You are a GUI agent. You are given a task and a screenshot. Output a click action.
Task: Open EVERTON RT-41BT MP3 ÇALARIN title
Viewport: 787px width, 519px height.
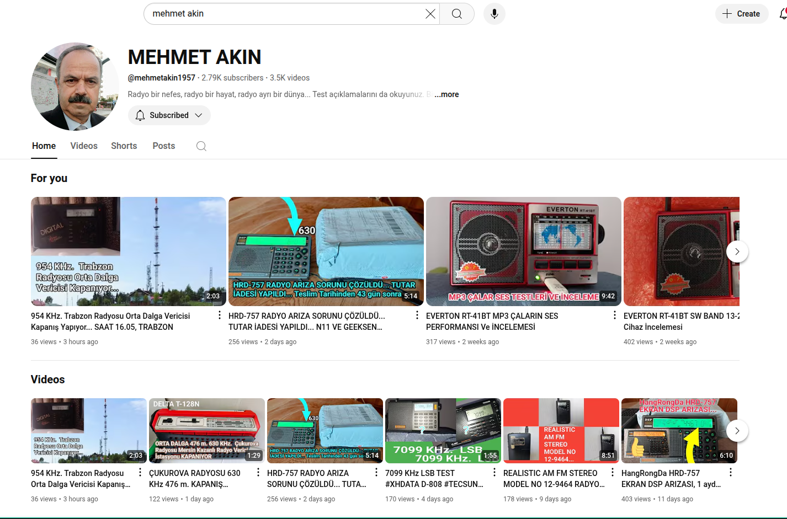pos(492,322)
